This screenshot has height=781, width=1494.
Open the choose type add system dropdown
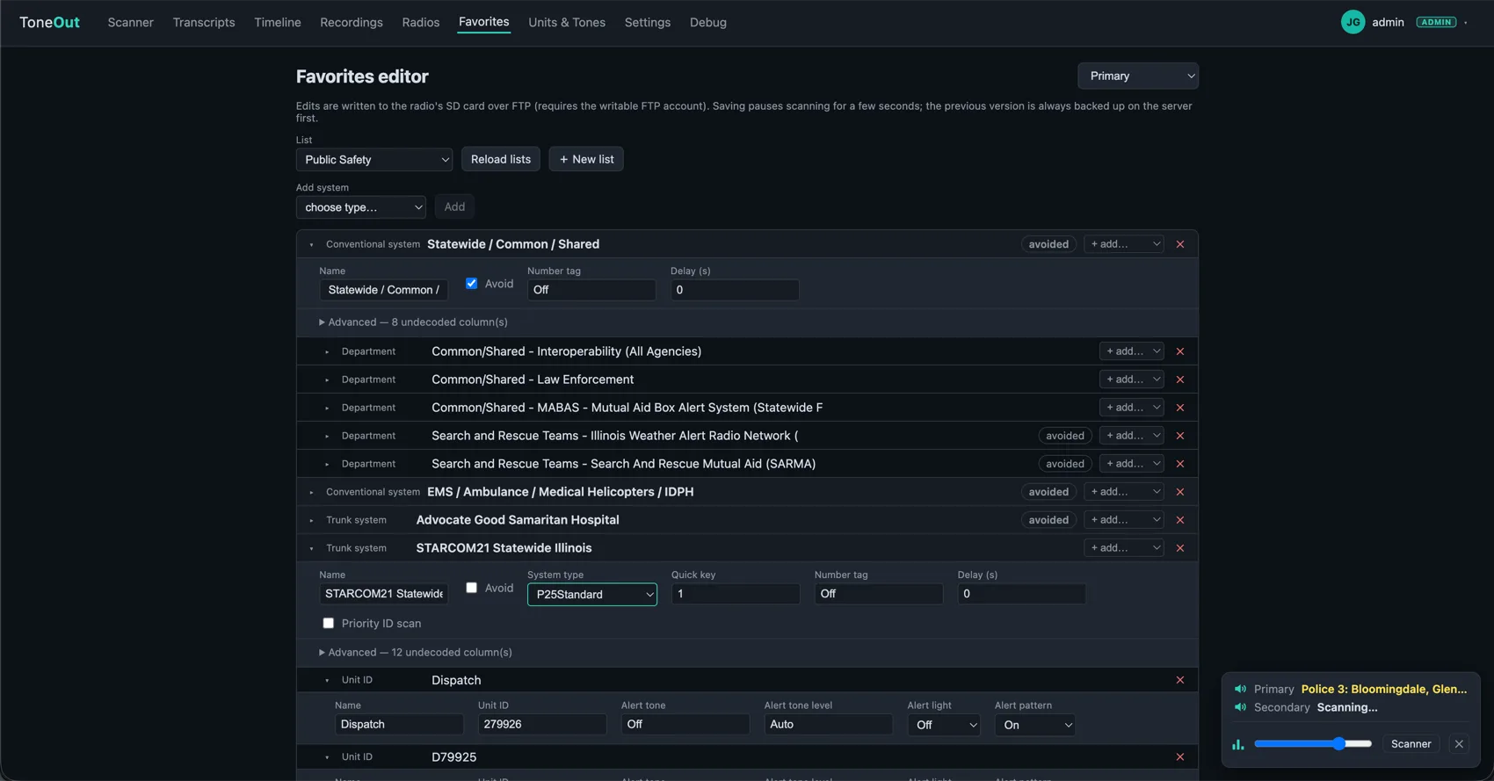point(361,207)
